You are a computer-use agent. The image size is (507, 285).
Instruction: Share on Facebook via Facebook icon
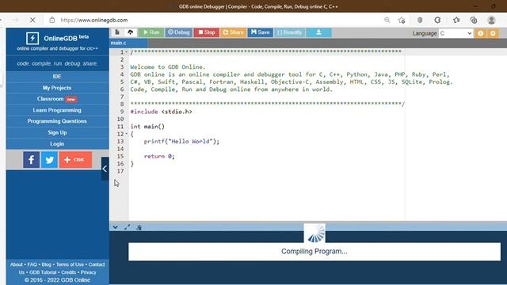click(32, 160)
